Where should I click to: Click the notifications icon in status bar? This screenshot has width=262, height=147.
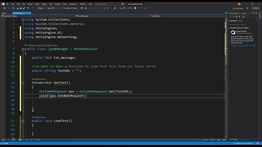tap(258, 143)
